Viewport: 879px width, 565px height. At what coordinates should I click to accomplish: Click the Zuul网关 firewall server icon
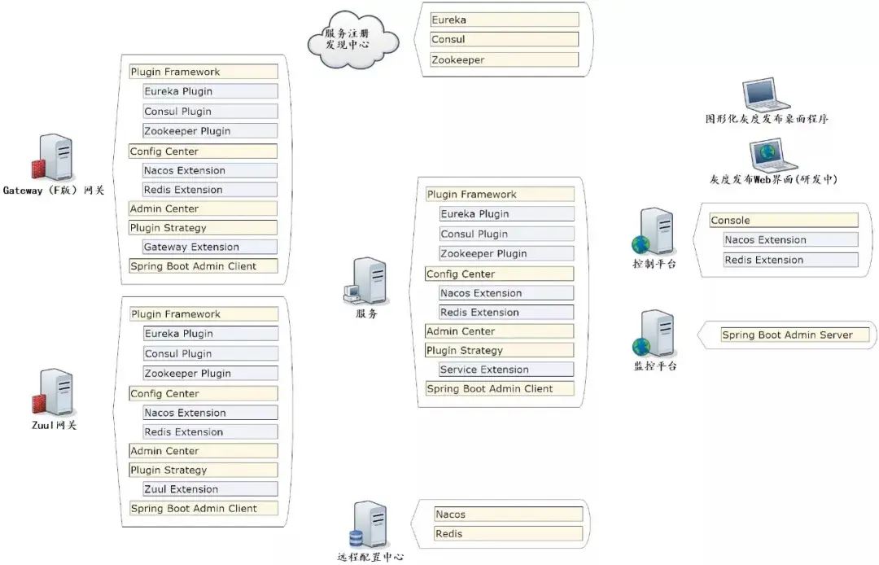point(53,392)
